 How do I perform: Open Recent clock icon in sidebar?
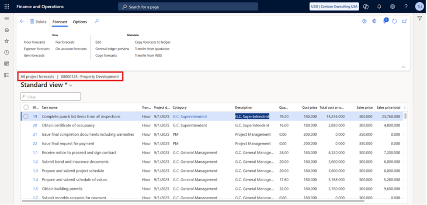coord(7,52)
